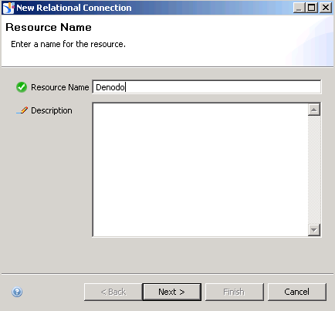Click the pencil icon beside Description

coord(22,110)
